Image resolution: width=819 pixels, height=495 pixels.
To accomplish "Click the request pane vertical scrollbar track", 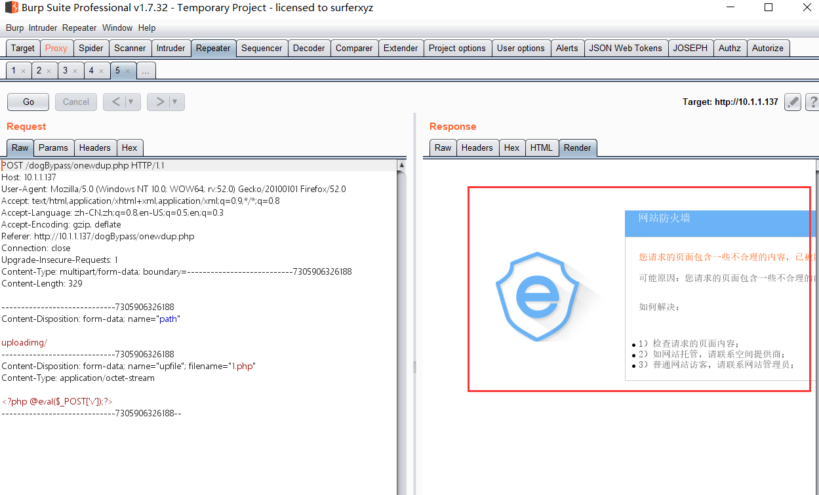I will tap(402, 328).
